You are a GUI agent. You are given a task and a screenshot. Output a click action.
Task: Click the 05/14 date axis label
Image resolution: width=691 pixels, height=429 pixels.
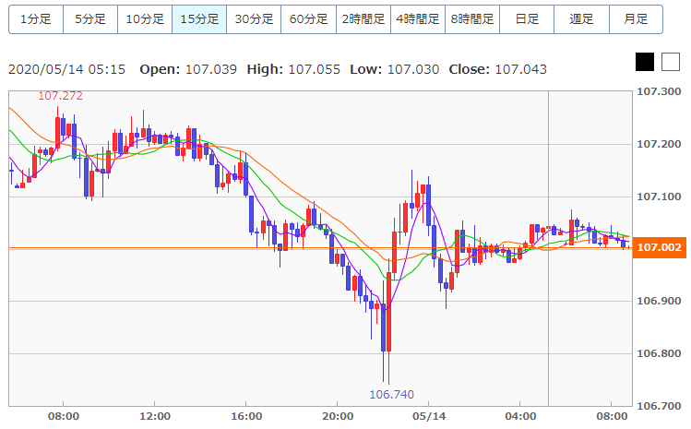(x=429, y=417)
